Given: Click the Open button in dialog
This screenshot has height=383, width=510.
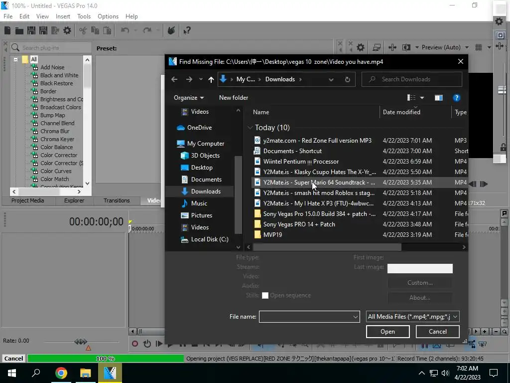Looking at the screenshot, I should click(387, 332).
